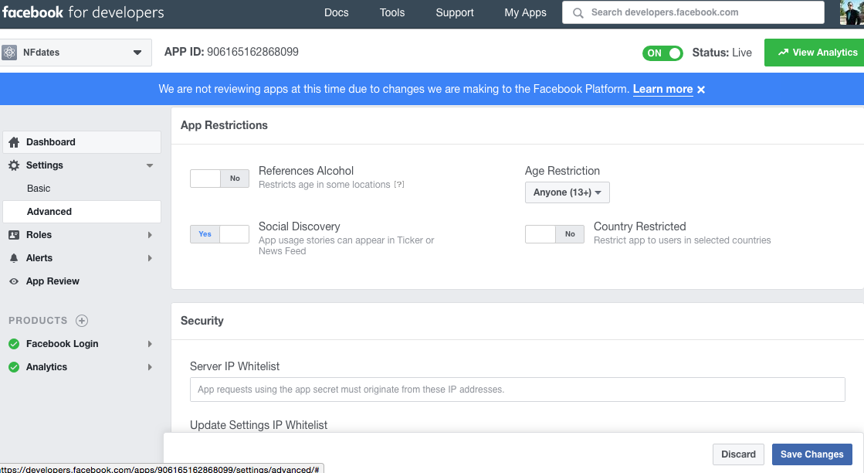The width and height of the screenshot is (864, 473).
Task: Click the Discard button
Action: click(738, 454)
